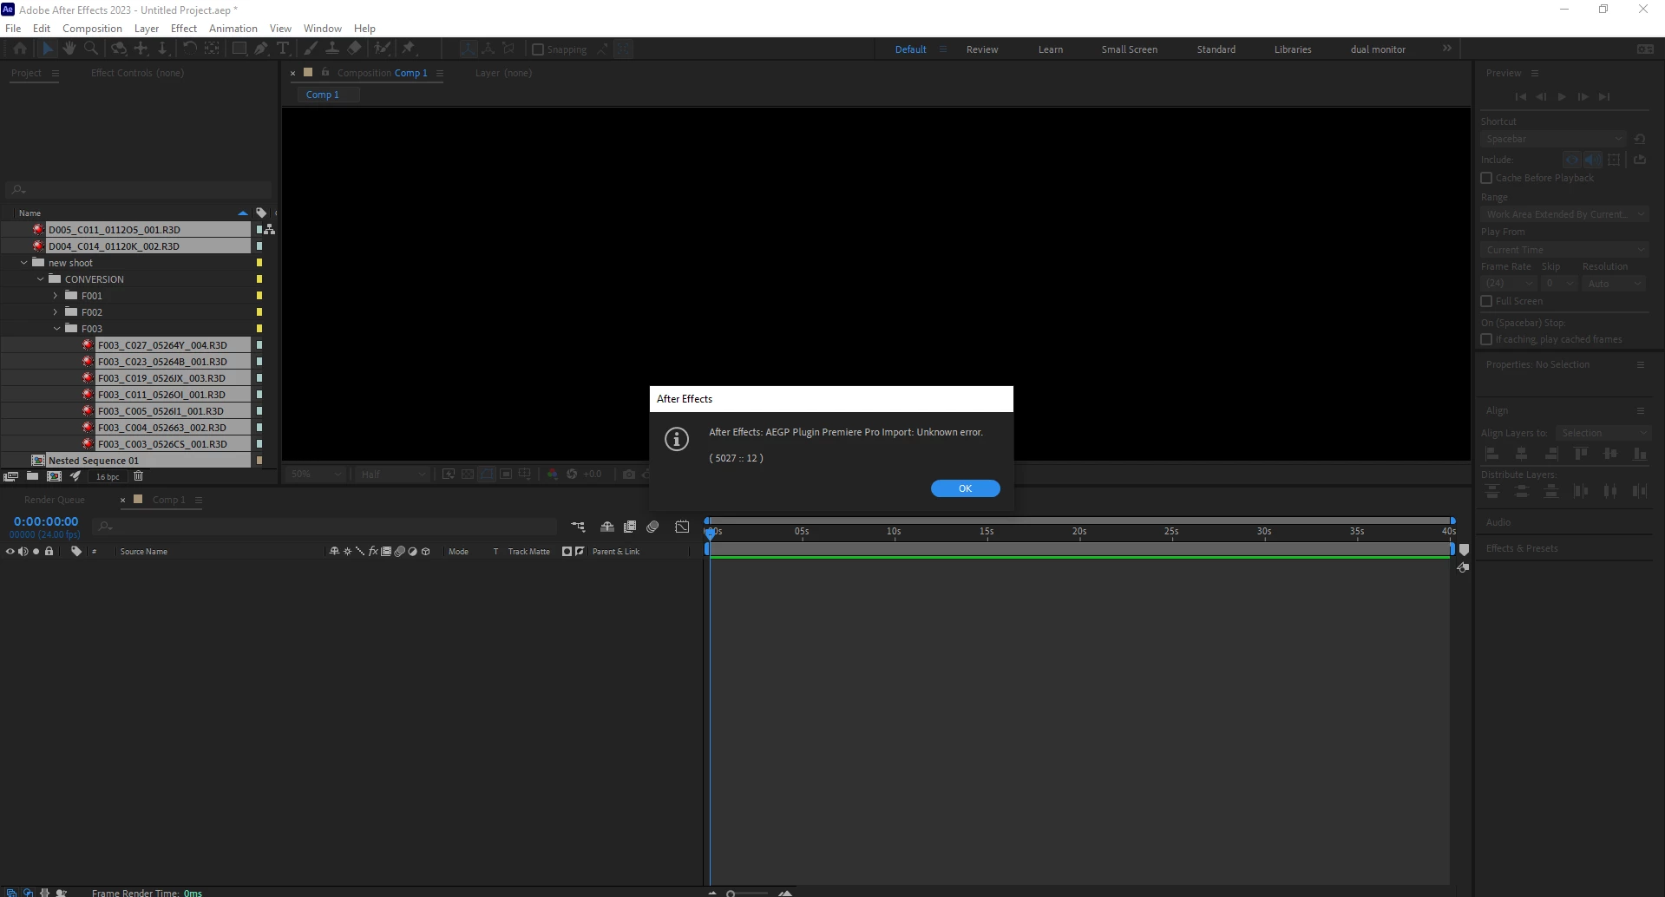Switch to the Small Screen workspace
Screen dimensions: 1665x897
[x=1130, y=49]
